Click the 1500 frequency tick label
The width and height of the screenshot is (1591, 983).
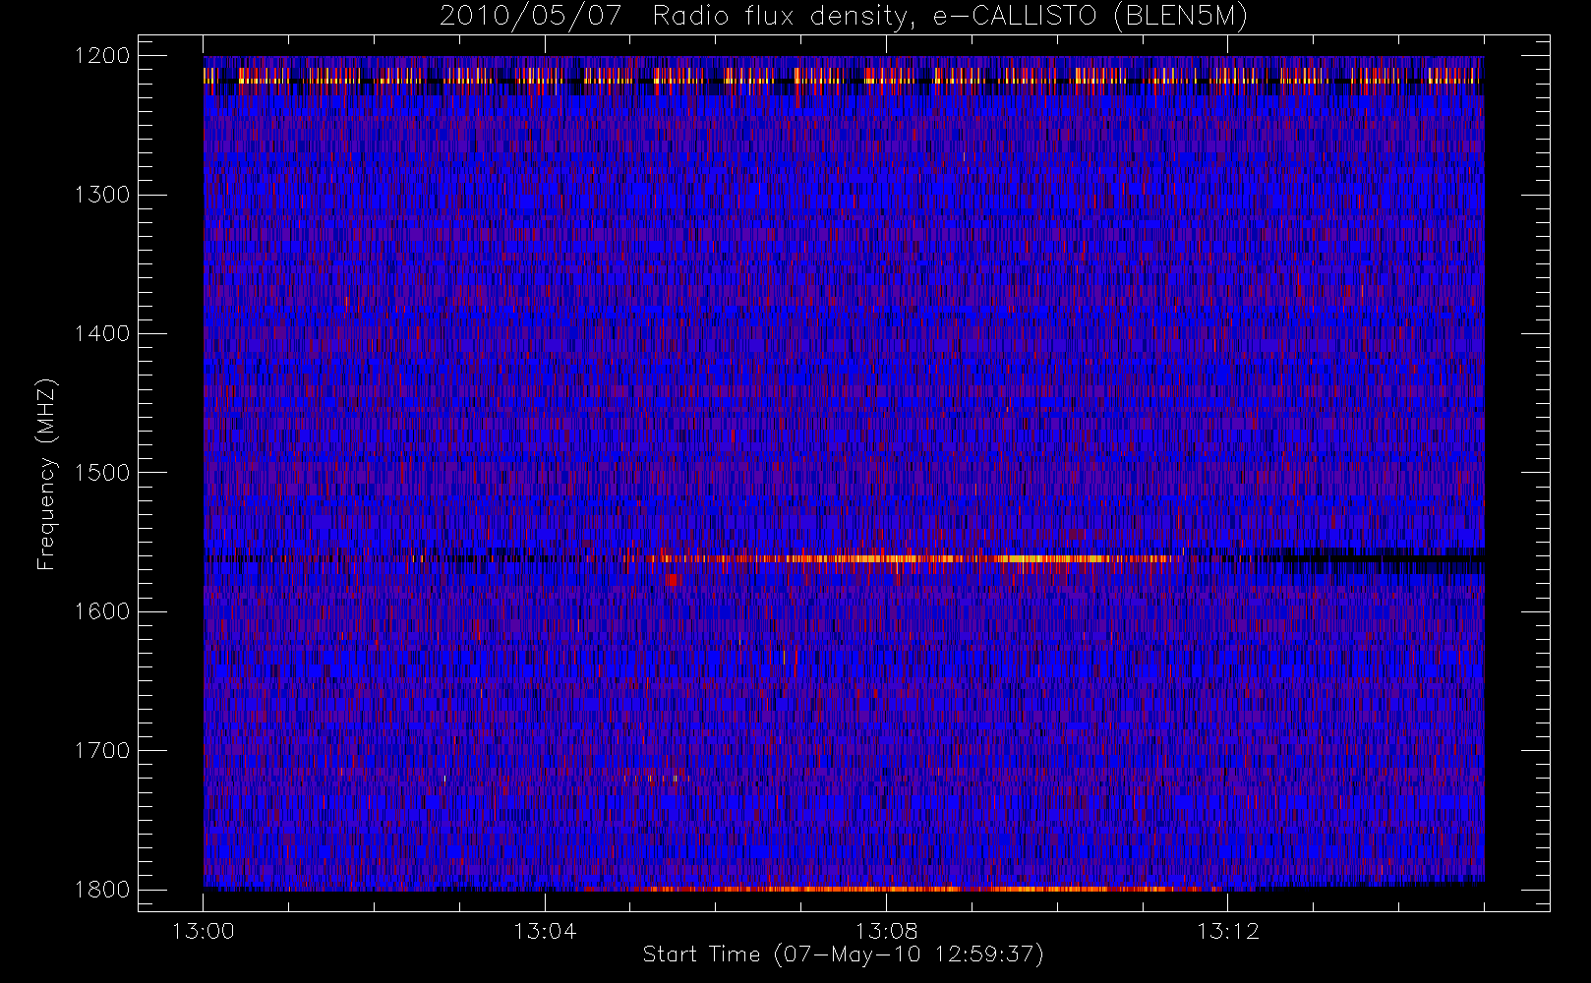coord(102,473)
